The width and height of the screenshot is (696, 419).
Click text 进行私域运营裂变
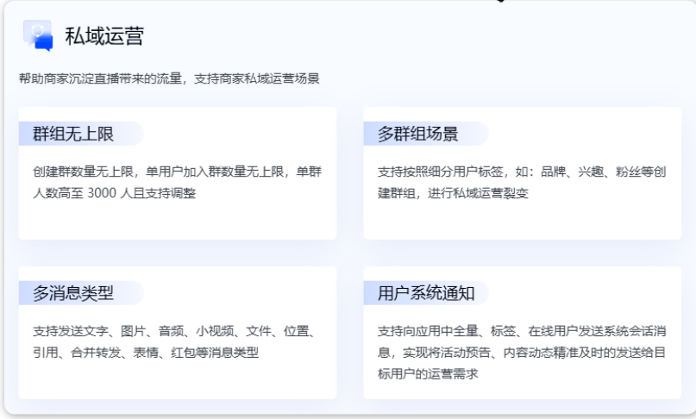(478, 193)
